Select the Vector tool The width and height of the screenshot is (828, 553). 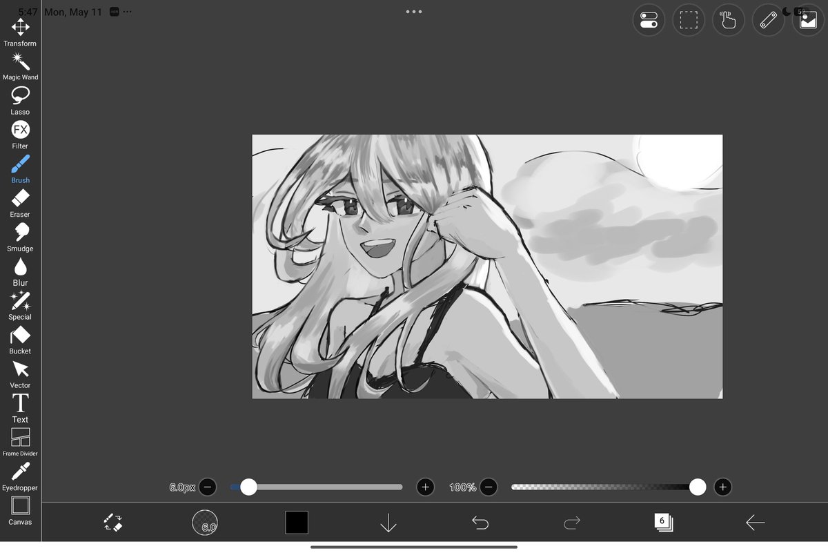tap(20, 374)
